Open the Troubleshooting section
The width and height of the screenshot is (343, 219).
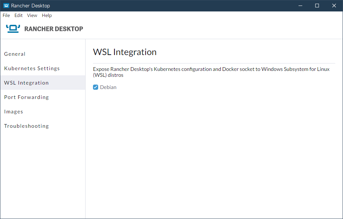26,126
